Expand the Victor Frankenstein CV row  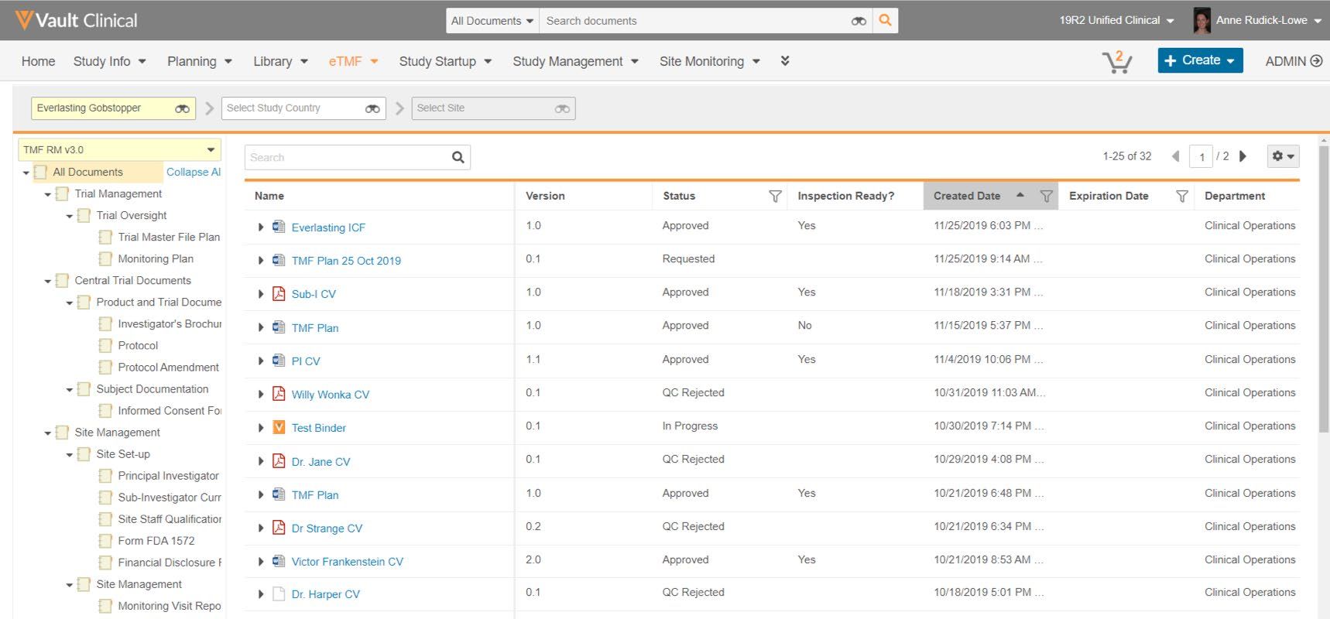coord(261,562)
